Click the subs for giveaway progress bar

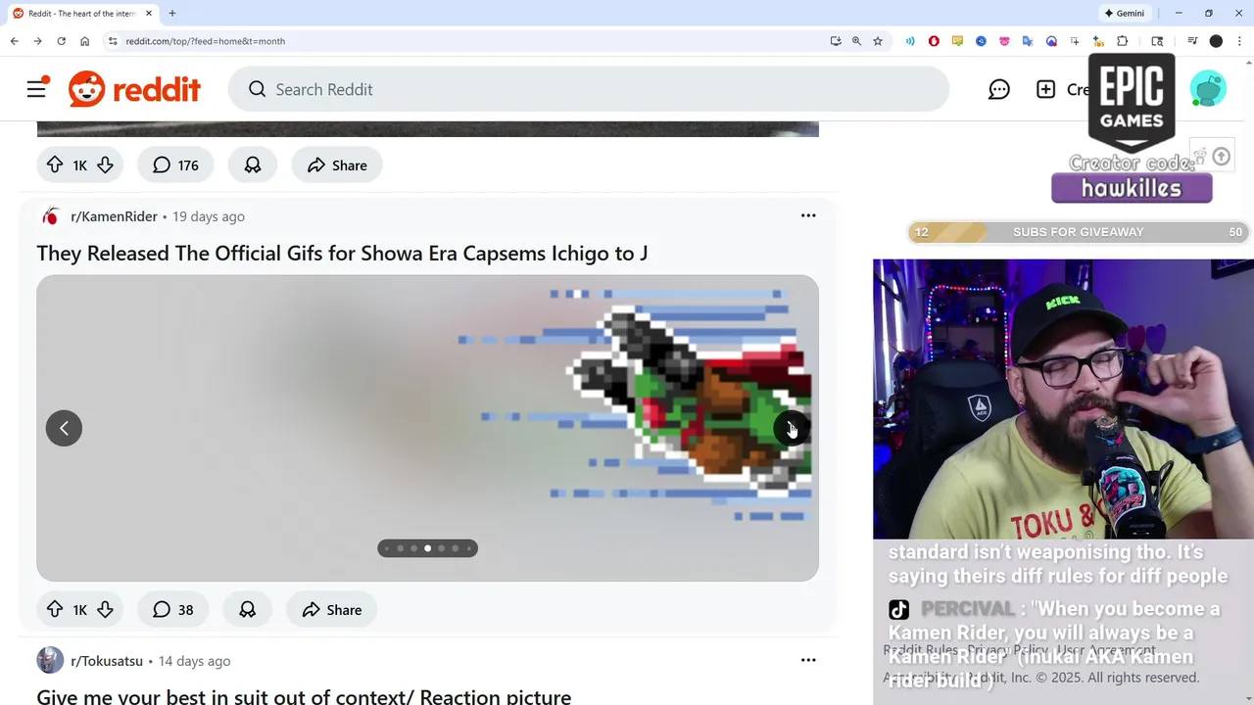click(x=1078, y=232)
